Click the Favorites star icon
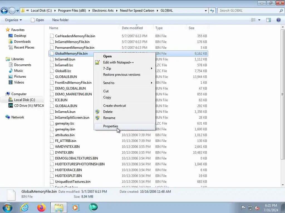The width and height of the screenshot is (285, 213). (x=8, y=30)
